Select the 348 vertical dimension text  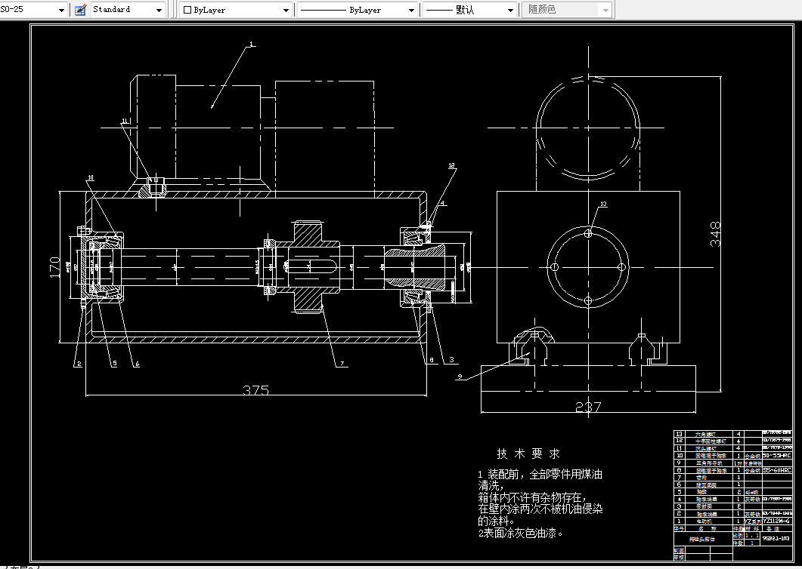pos(715,234)
